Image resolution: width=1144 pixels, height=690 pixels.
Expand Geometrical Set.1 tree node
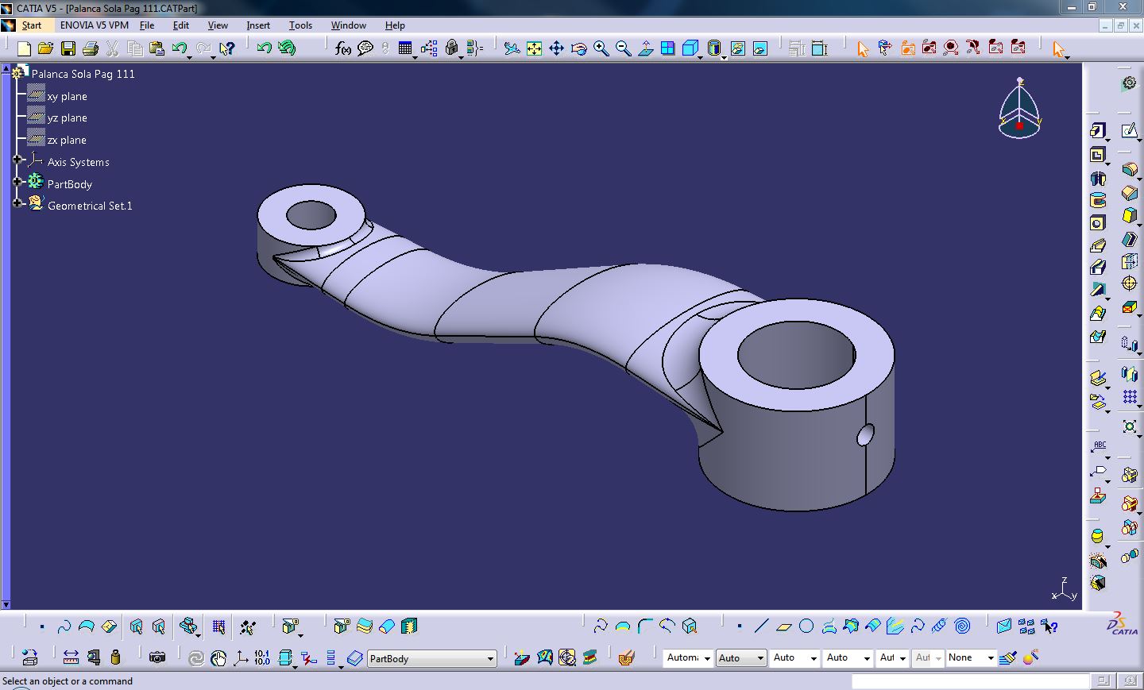[17, 203]
